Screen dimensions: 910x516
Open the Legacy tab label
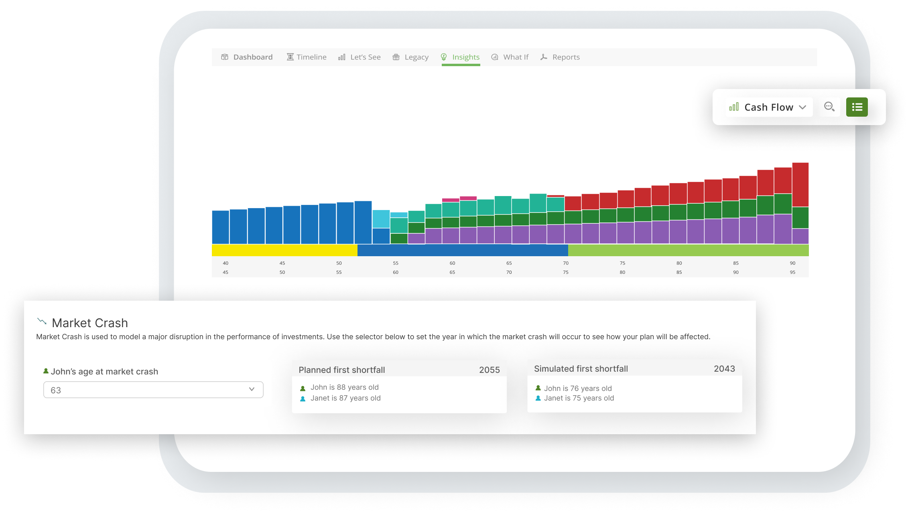point(416,57)
